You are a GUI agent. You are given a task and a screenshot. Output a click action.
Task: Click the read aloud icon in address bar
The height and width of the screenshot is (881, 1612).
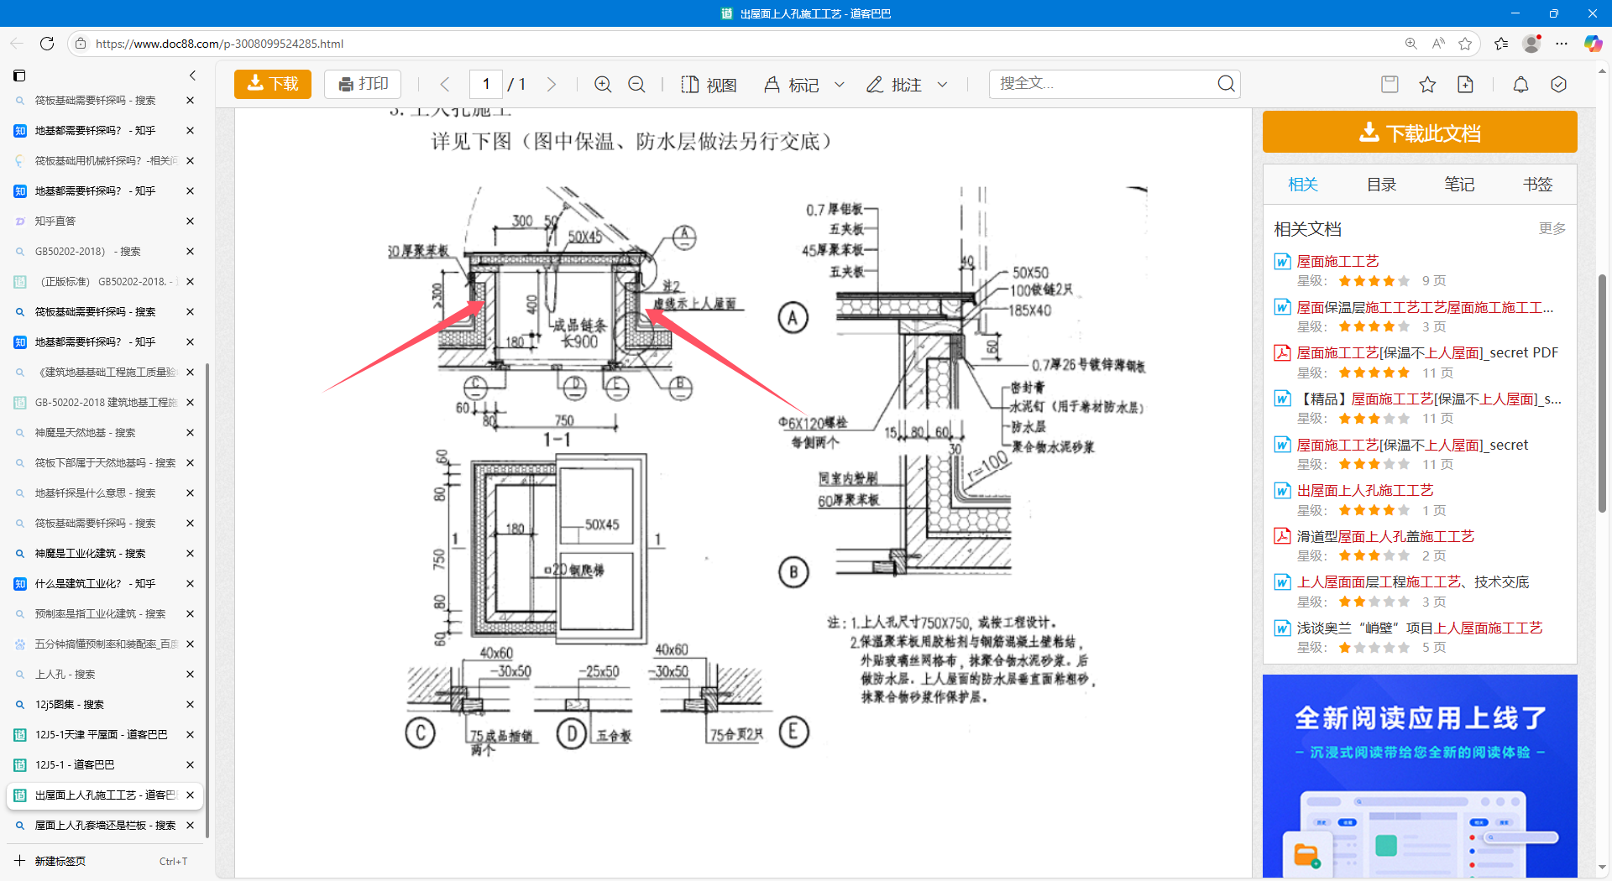tap(1438, 44)
